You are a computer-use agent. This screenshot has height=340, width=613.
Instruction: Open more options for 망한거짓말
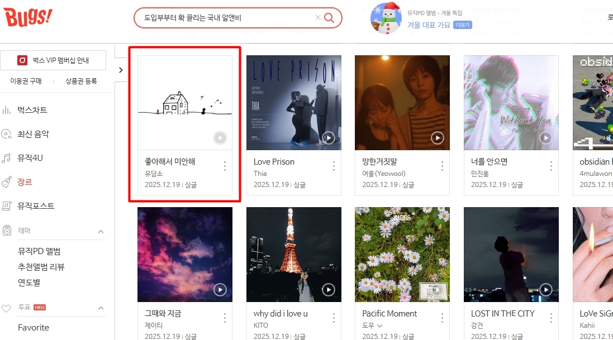tap(442, 166)
